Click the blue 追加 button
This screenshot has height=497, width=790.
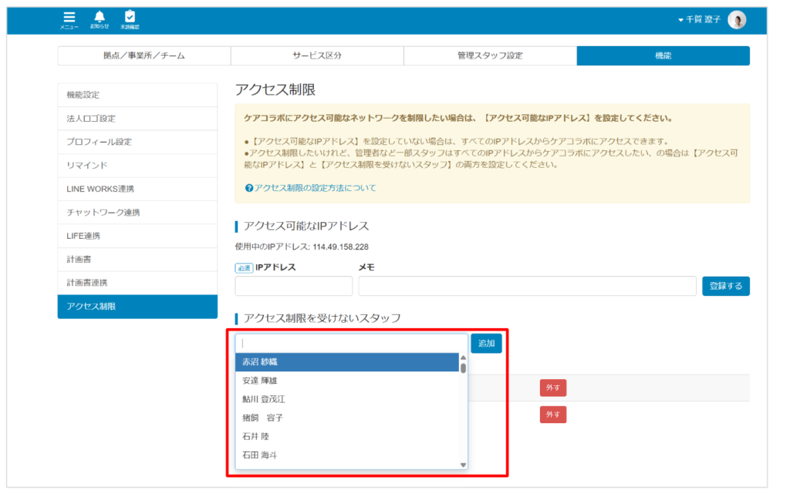point(486,343)
